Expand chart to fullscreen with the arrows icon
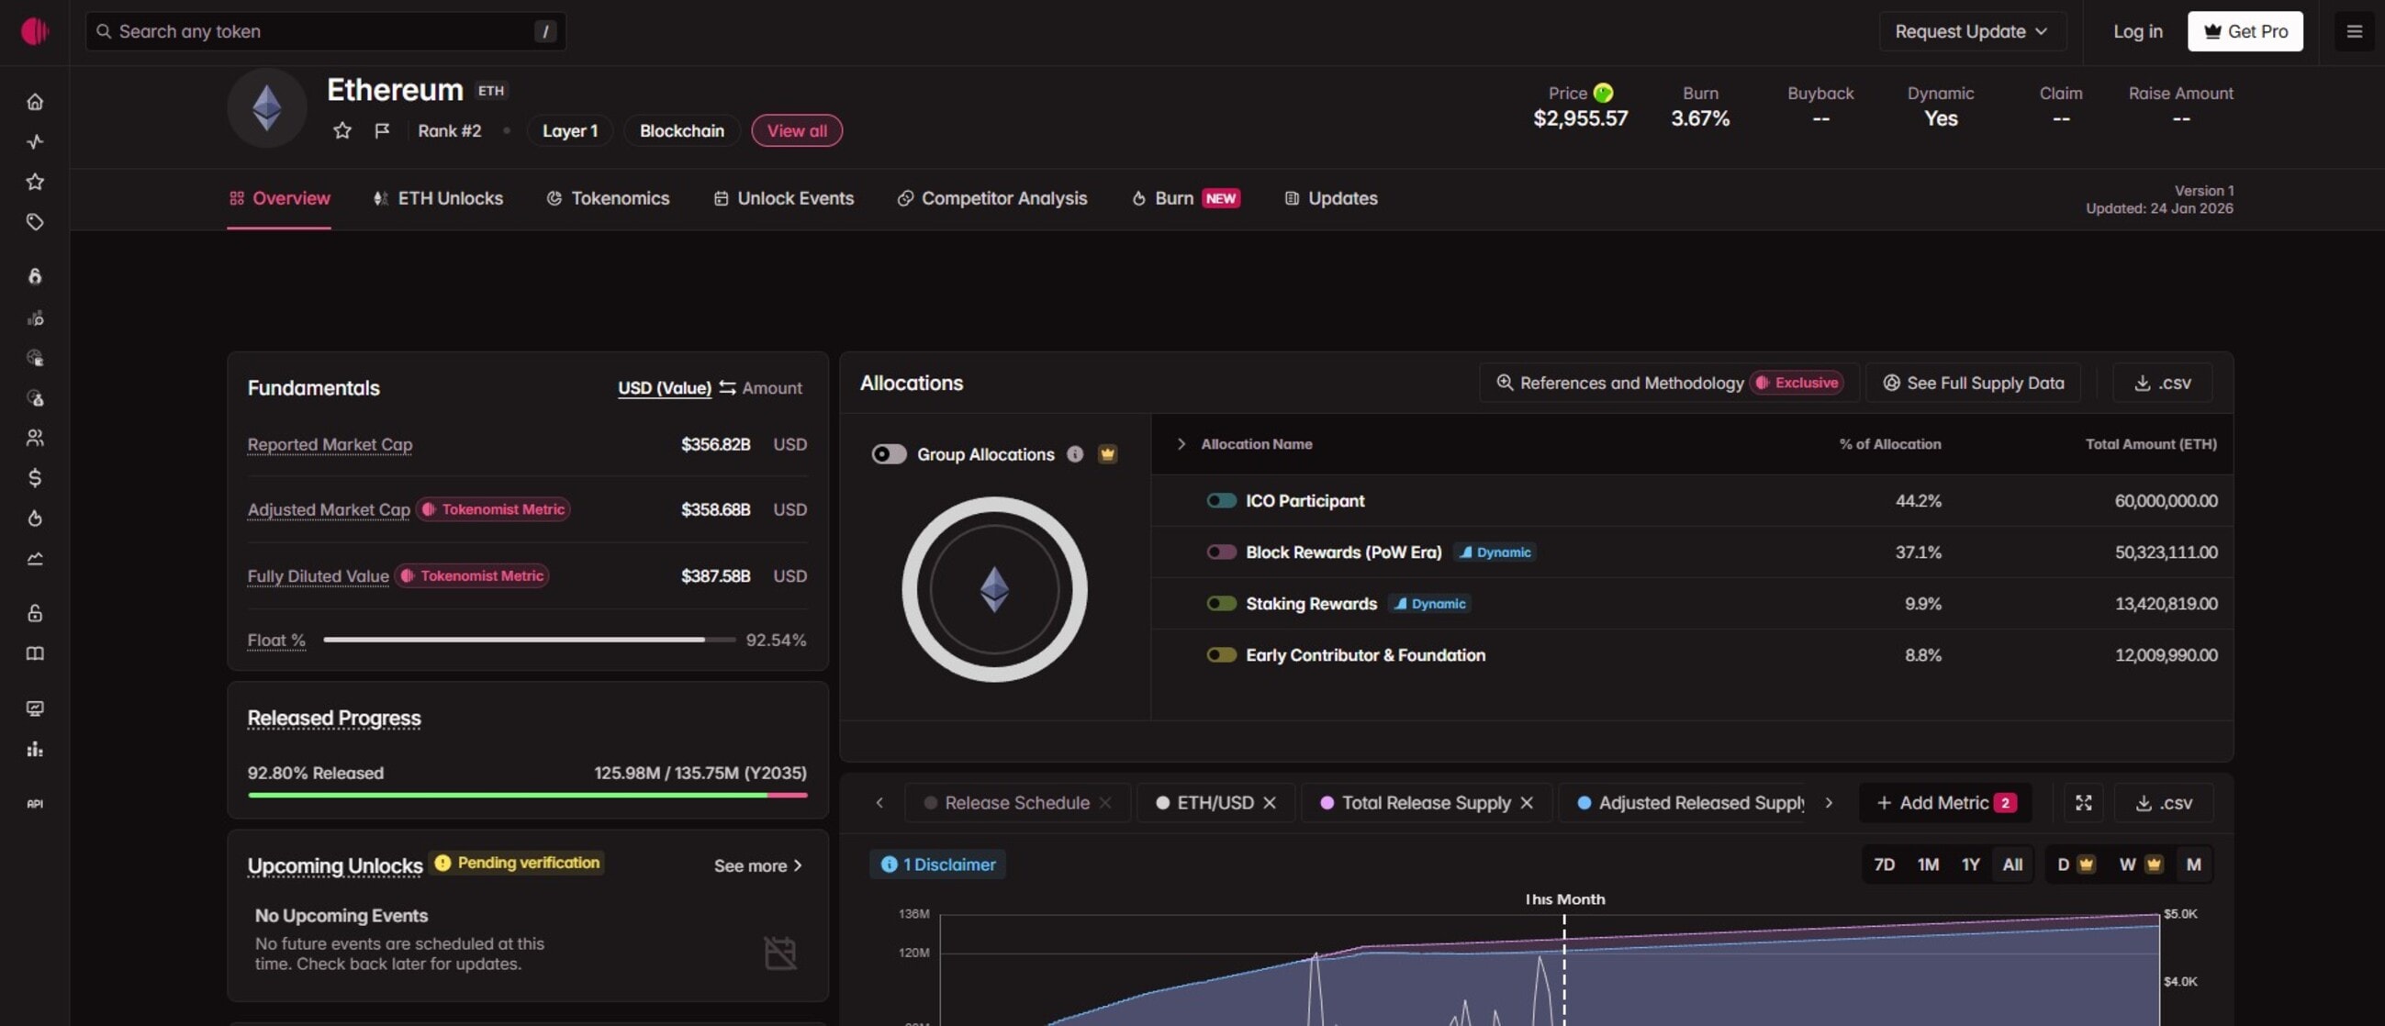 tap(2083, 803)
